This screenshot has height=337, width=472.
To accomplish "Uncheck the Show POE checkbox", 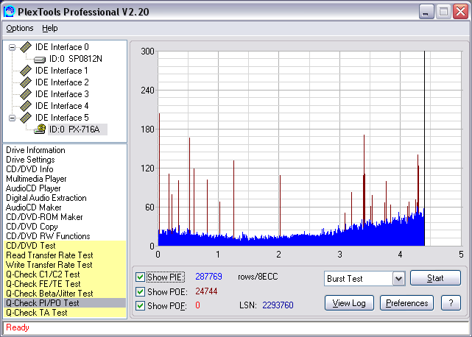I will tap(140, 291).
